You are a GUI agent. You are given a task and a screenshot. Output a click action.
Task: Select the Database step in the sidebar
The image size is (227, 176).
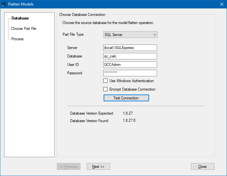[20, 18]
